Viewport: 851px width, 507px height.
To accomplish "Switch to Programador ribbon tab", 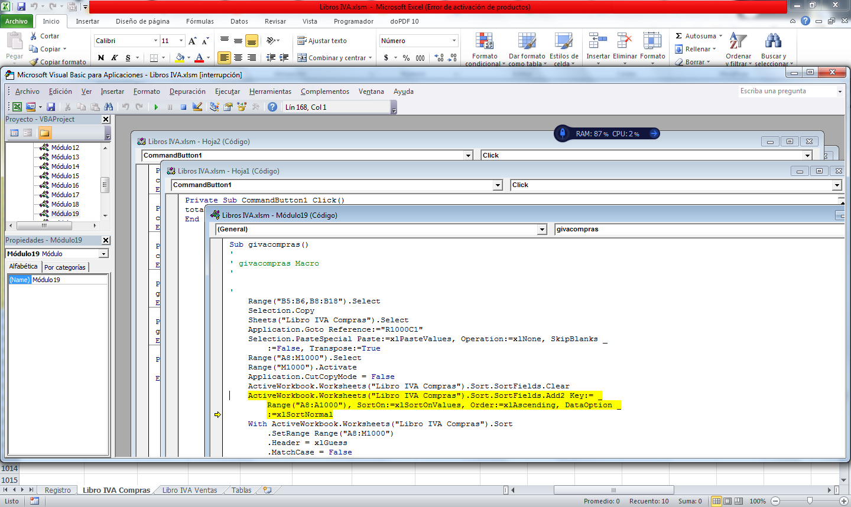I will [353, 21].
